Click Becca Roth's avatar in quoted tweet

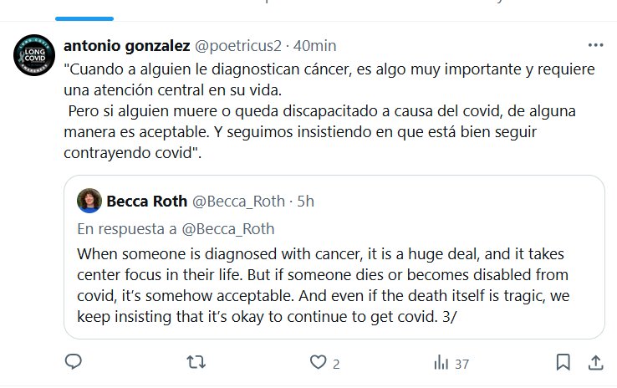(x=89, y=202)
